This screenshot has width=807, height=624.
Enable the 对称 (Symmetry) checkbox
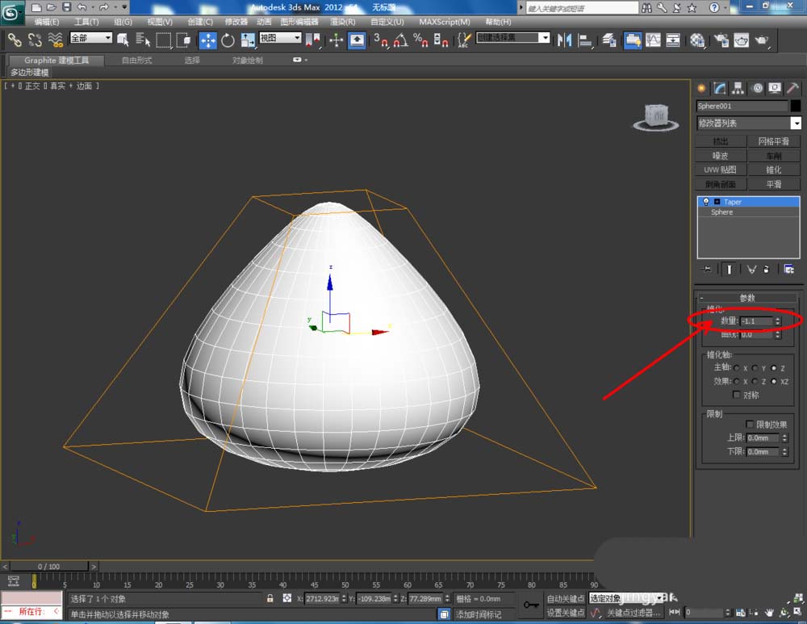tap(736, 395)
